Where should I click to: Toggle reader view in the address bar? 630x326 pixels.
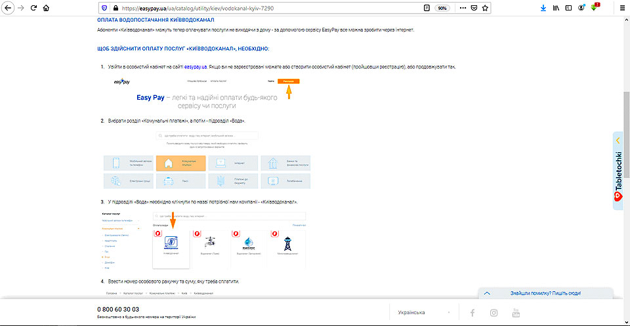pos(427,8)
